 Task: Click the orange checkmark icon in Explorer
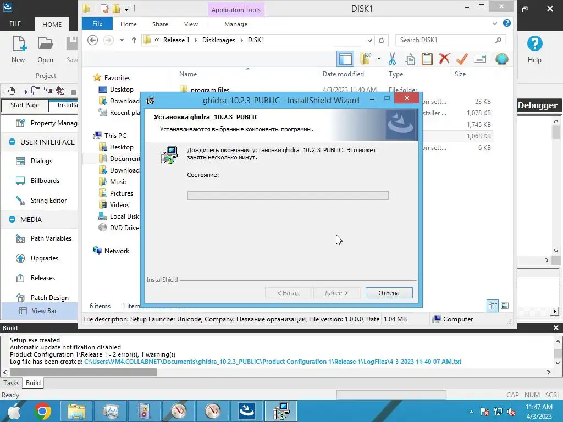tap(462, 59)
